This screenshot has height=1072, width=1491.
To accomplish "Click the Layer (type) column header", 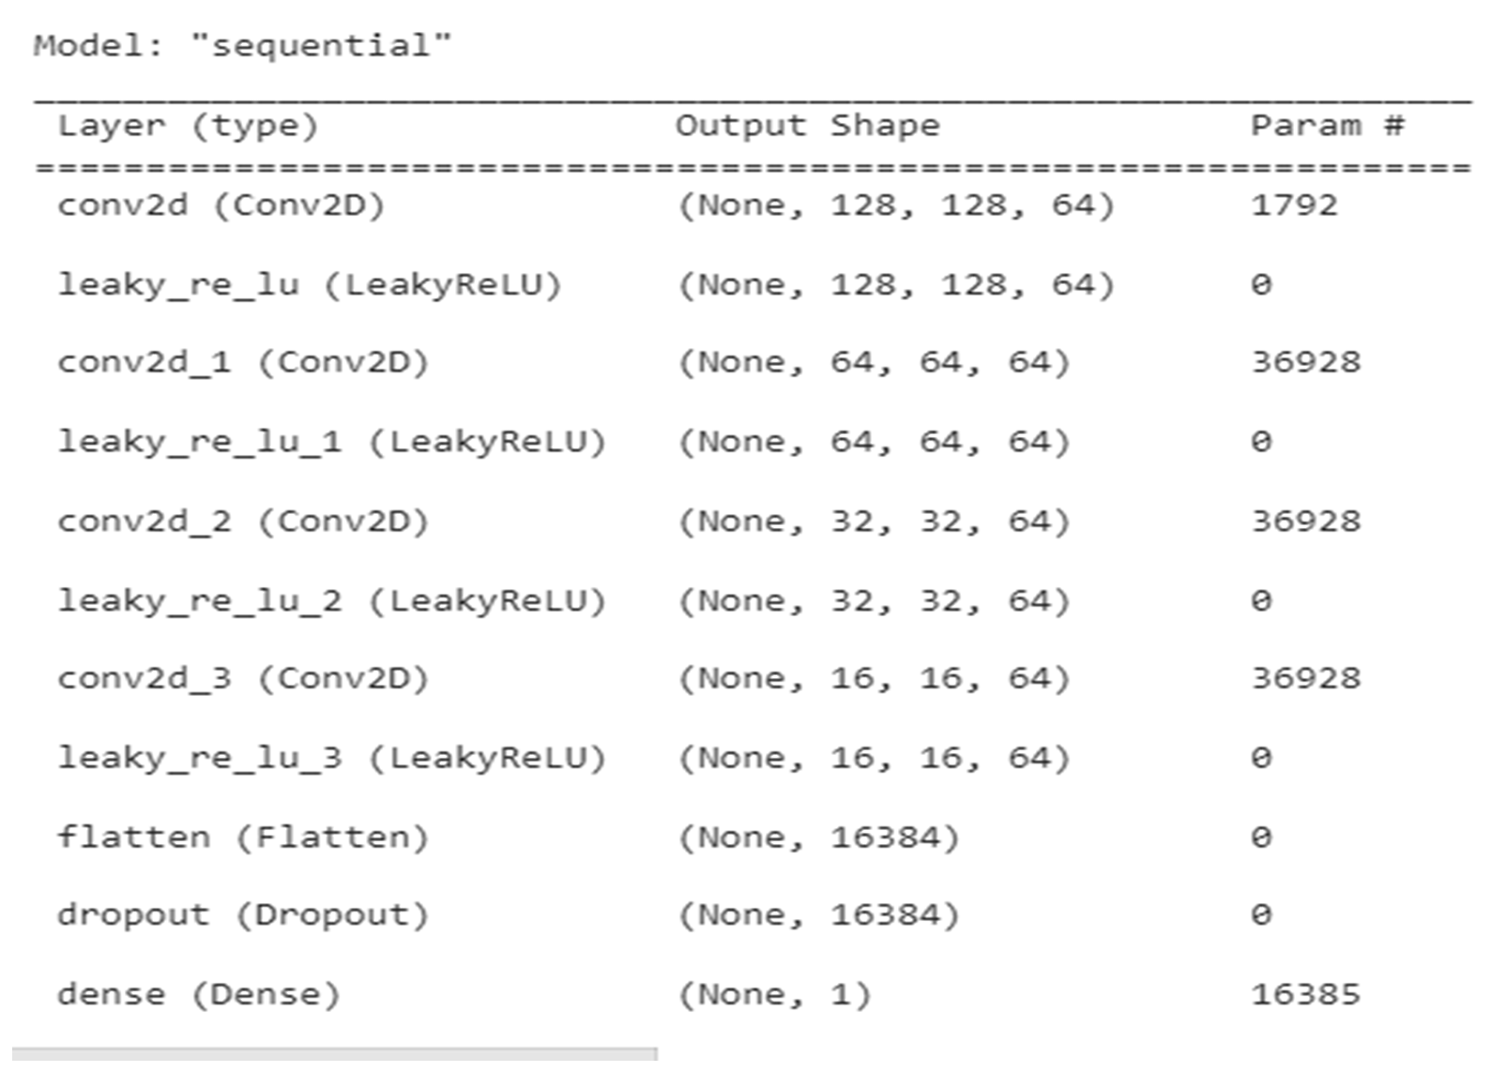I will point(188,126).
